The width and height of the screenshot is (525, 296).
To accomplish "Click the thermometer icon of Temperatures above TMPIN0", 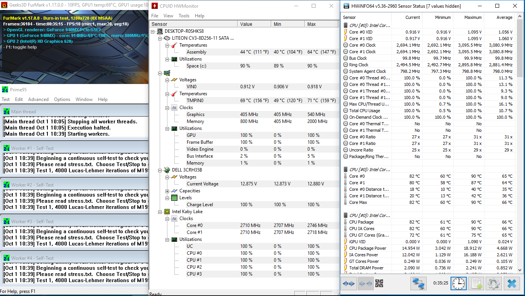I will pyautogui.click(x=174, y=94).
